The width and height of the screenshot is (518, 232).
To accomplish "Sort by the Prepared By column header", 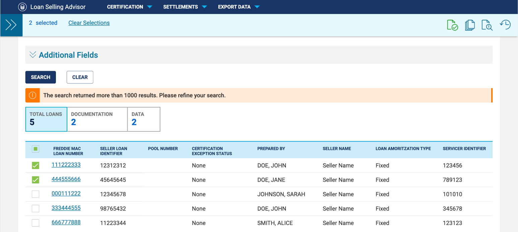I will (x=271, y=149).
